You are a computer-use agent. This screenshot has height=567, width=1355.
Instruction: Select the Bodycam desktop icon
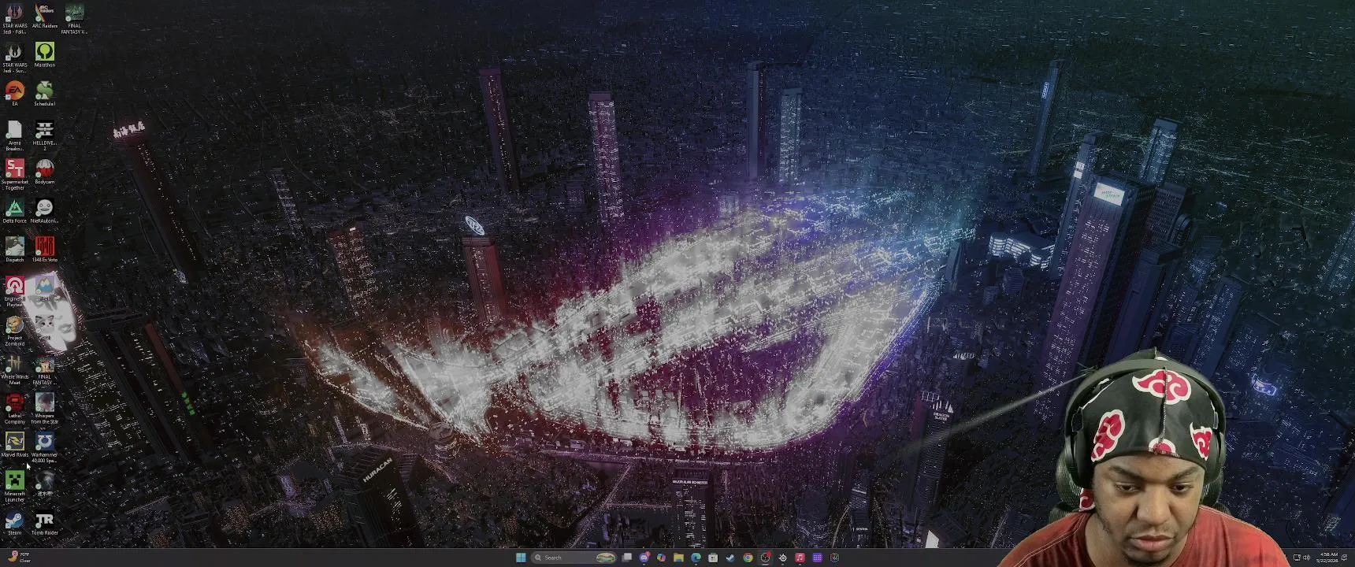[44, 172]
